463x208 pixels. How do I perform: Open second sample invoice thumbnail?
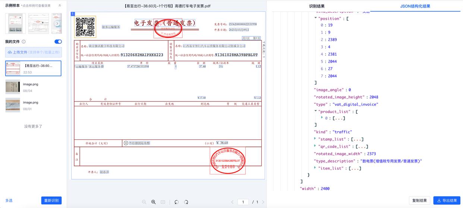(x=38, y=23)
